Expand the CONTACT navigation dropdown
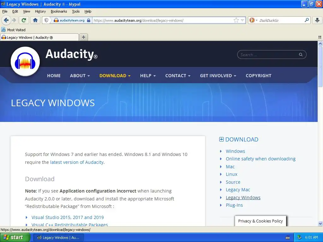This screenshot has width=323, height=242. point(178,76)
